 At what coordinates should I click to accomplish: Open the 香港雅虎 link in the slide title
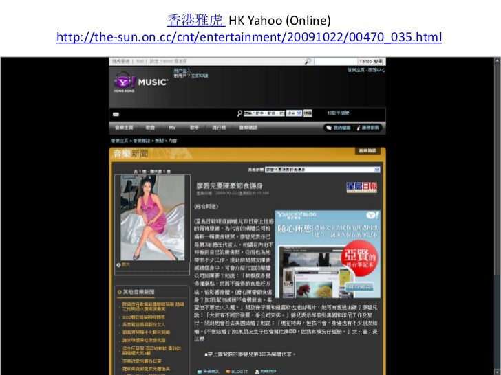196,20
